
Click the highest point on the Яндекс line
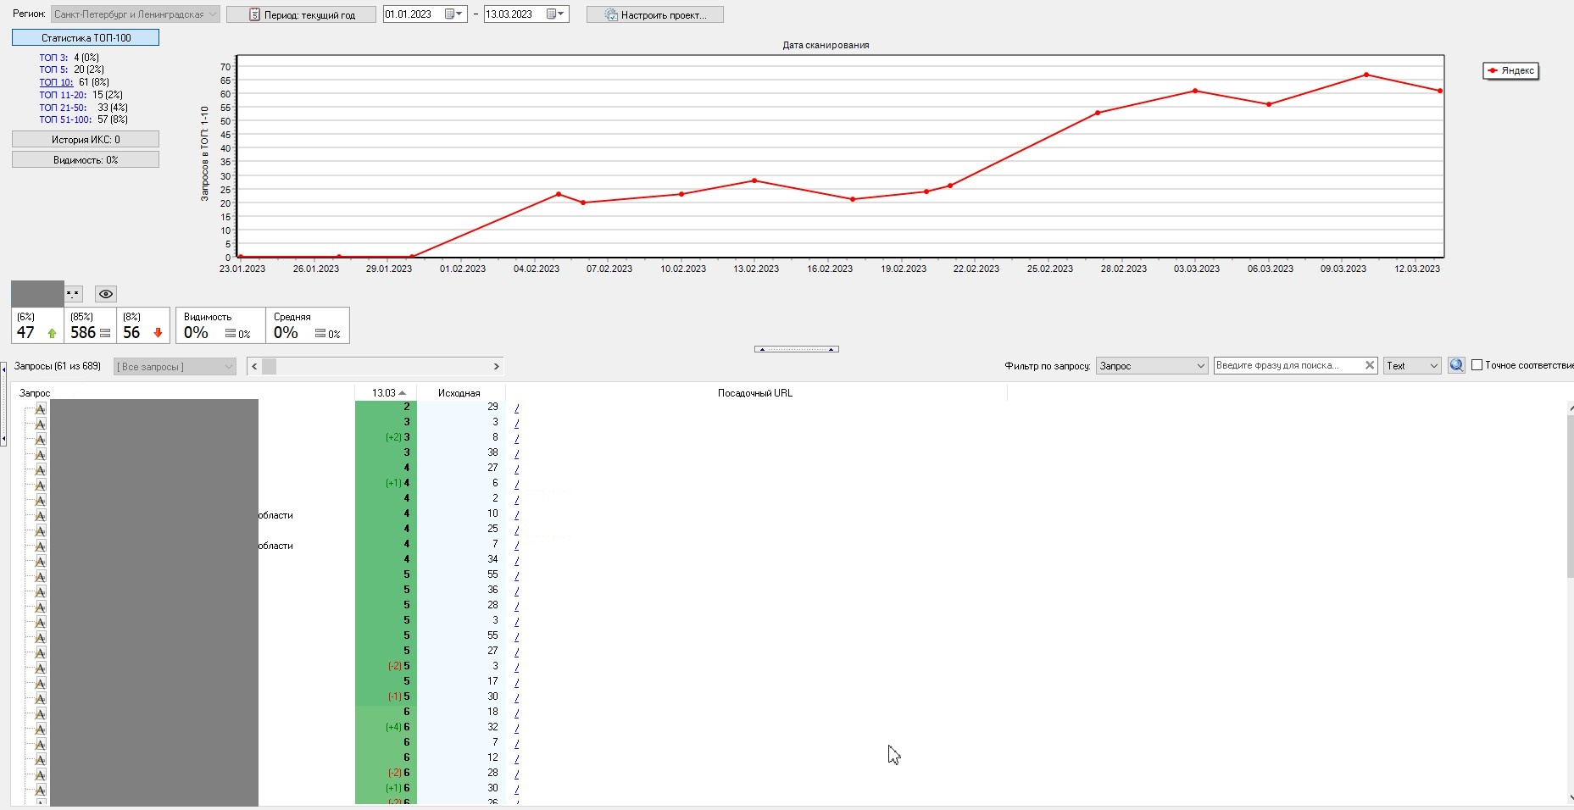click(x=1366, y=75)
